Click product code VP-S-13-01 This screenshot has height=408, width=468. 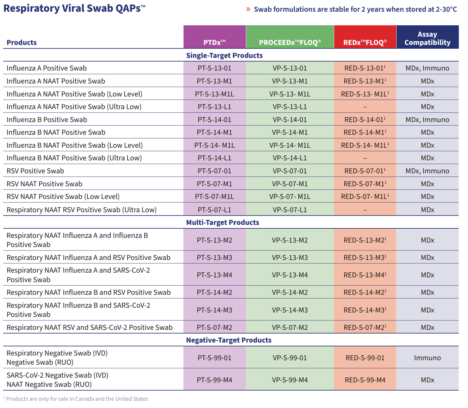[x=290, y=68]
